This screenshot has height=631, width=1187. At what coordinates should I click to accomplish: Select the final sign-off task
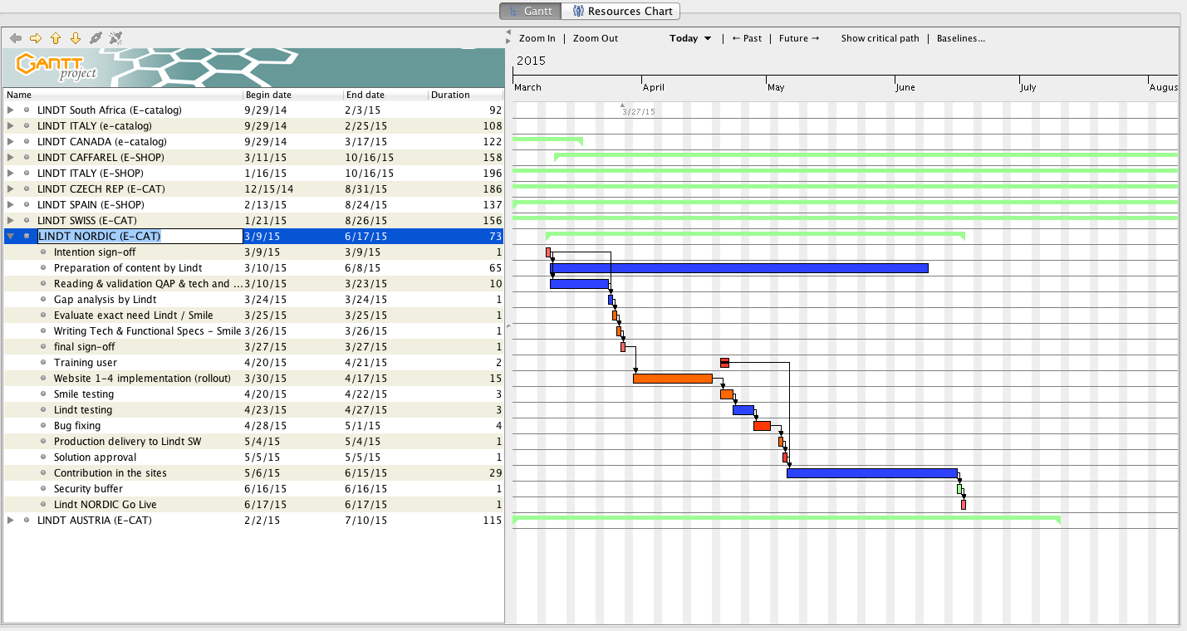253,346
